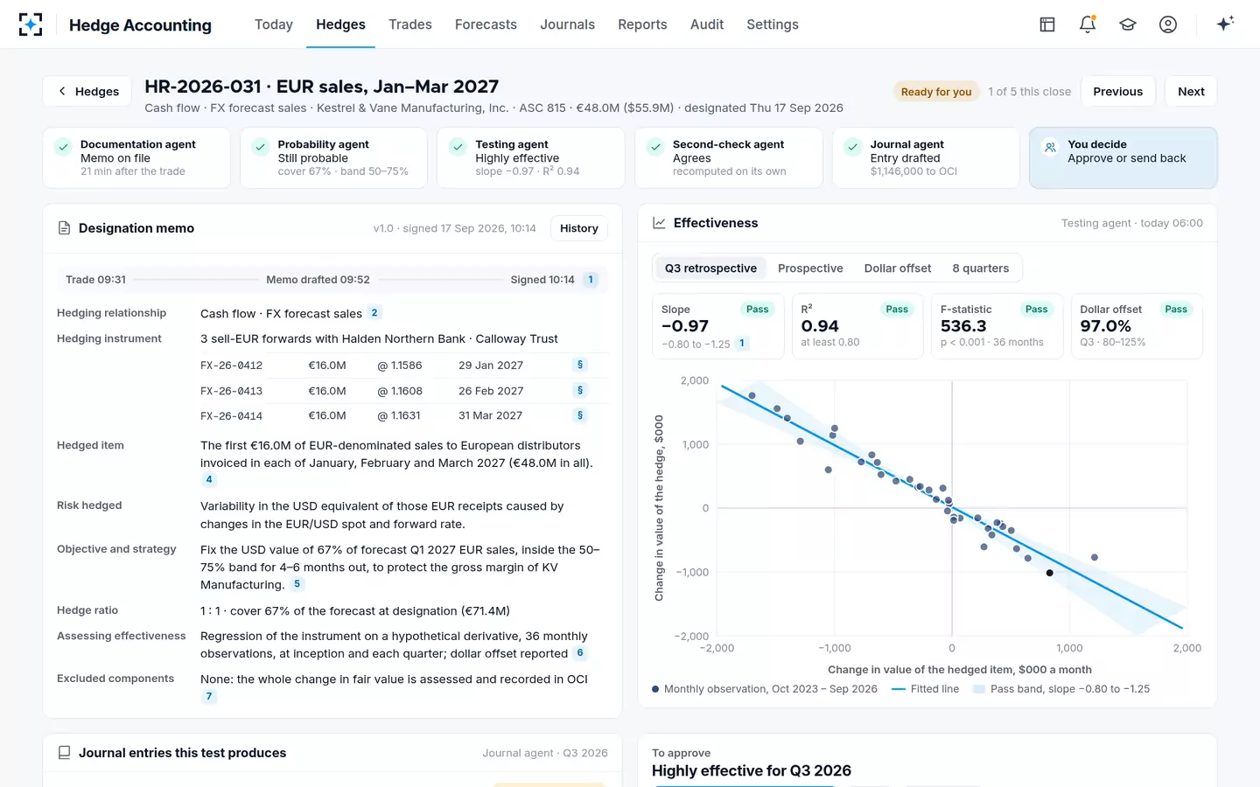Open footnote 4 under the Hedged item text
The height and width of the screenshot is (787, 1260).
tap(209, 479)
